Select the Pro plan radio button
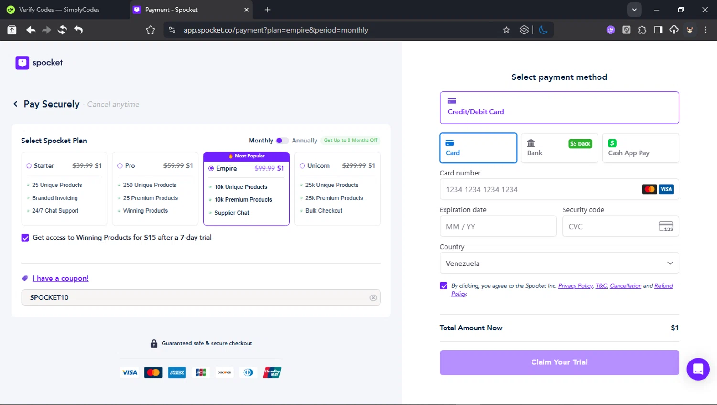This screenshot has width=717, height=405. [x=120, y=166]
